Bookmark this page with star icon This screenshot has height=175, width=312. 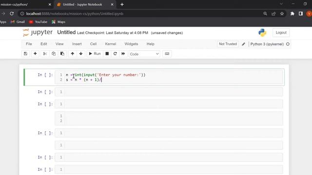pos(282,14)
